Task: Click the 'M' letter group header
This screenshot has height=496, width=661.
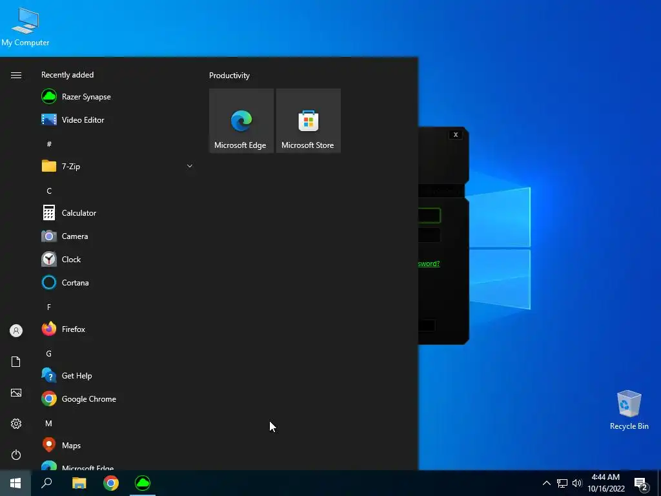Action: click(49, 423)
